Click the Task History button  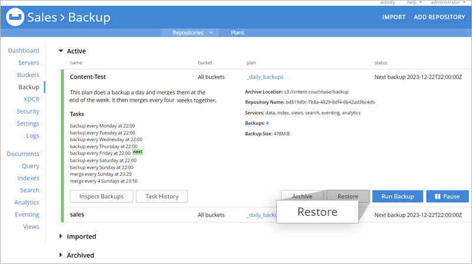[162, 196]
